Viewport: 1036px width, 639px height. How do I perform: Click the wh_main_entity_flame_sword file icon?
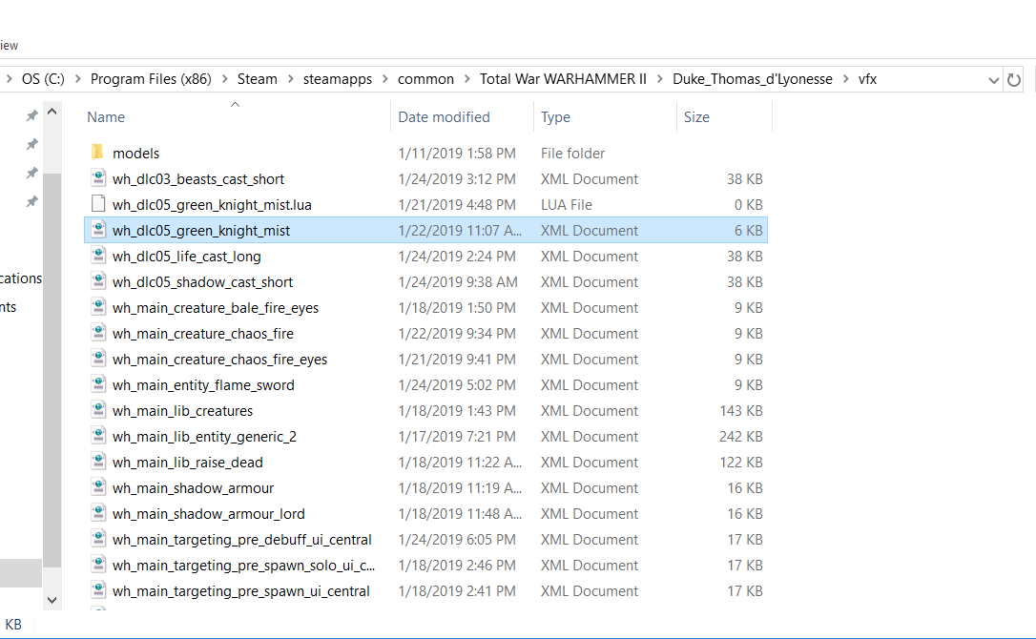tap(98, 384)
